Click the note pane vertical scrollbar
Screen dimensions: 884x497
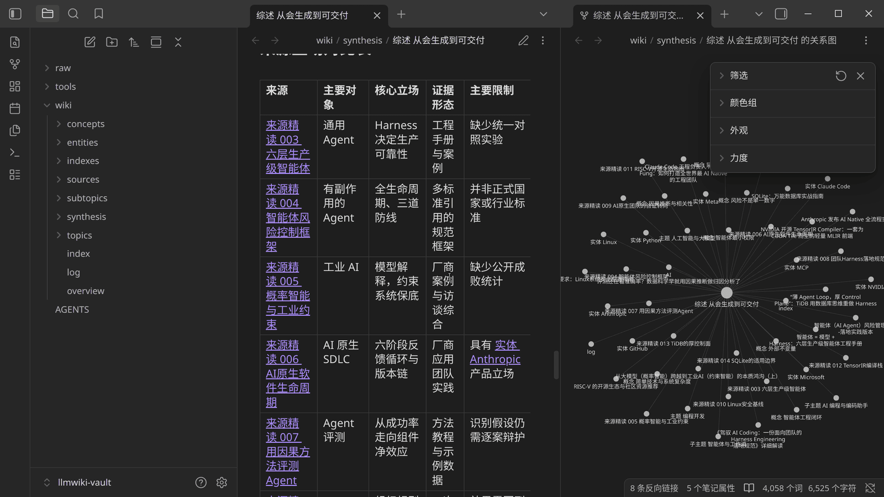tap(556, 364)
